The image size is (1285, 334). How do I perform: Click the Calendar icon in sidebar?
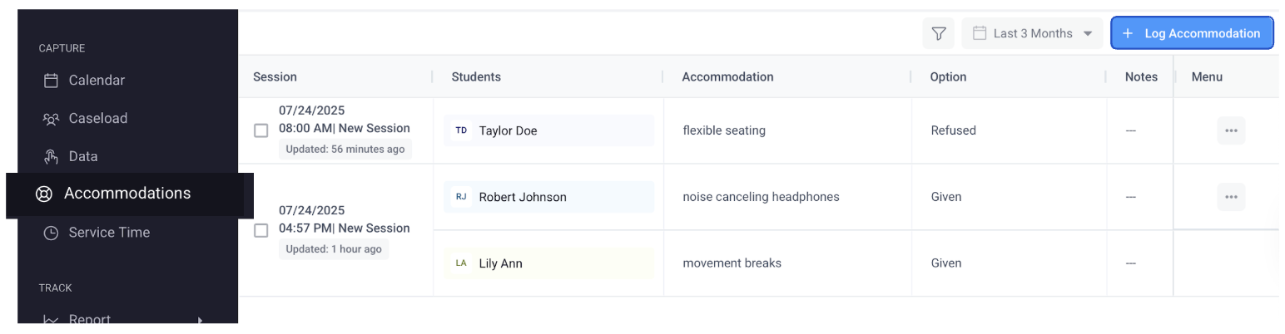52,81
